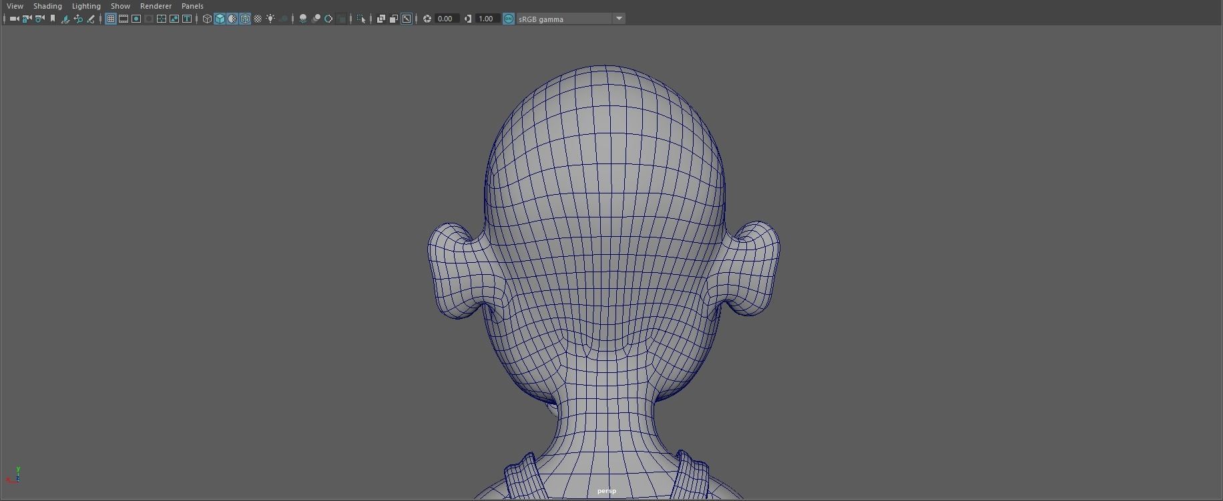Edit the Gamma value 1.00
Viewport: 1223px width, 501px height.
coord(487,19)
